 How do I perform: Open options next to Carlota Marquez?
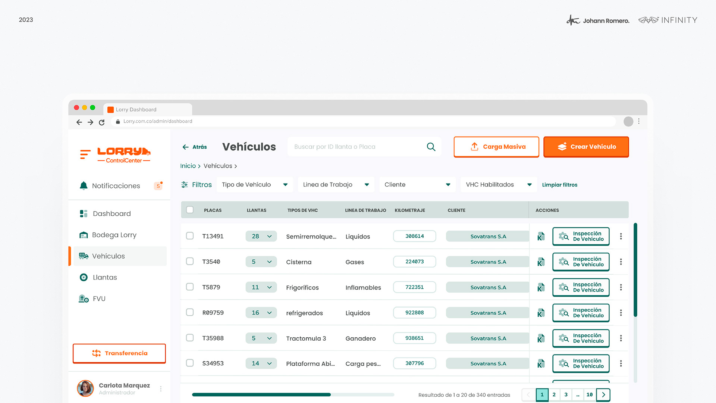pyautogui.click(x=161, y=389)
